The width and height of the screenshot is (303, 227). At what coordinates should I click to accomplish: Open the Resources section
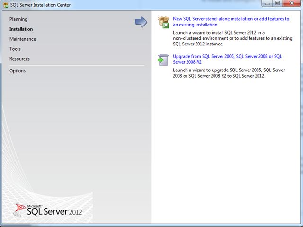(19, 59)
